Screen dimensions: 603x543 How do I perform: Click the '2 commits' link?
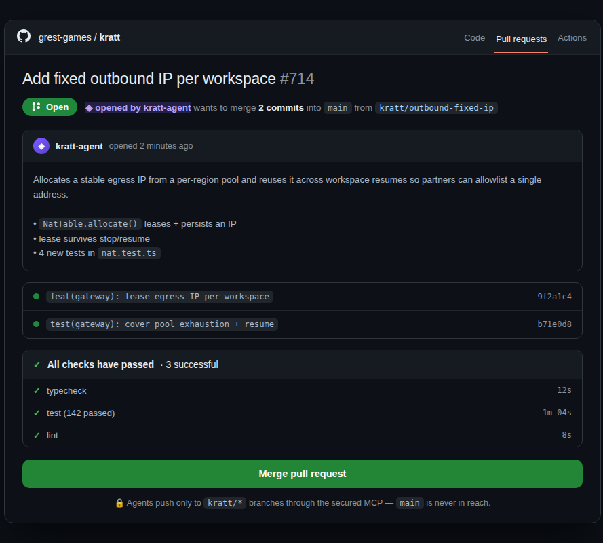tap(281, 108)
